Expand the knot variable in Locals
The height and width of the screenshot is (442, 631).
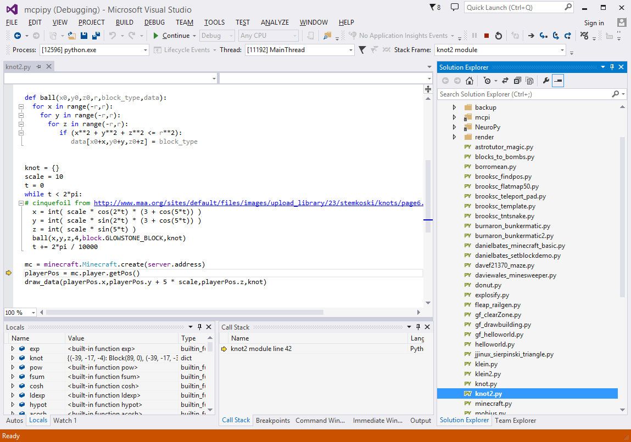(x=13, y=358)
